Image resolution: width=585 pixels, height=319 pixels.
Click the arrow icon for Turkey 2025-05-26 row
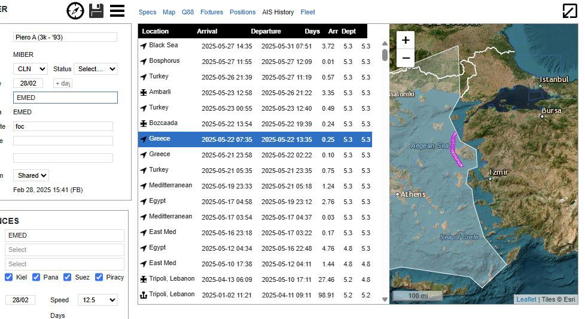144,77
